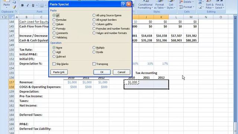Open the Delete cells dropdown
The width and height of the screenshot is (238, 134).
(193, 2)
